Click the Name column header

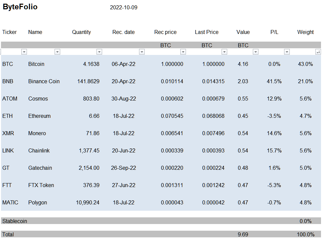click(35, 32)
